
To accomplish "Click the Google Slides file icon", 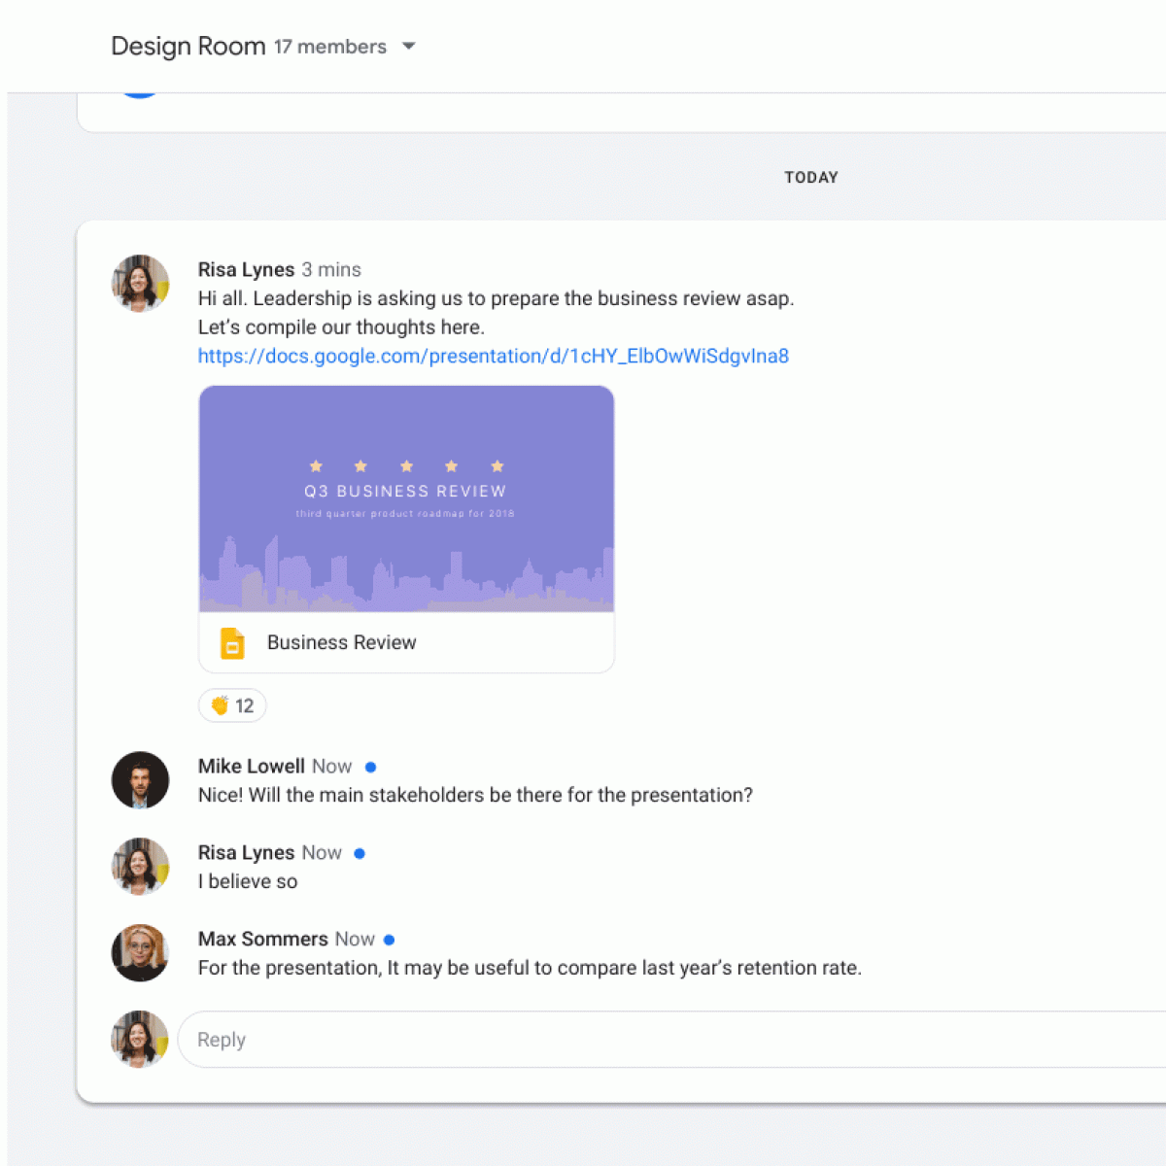I will (232, 643).
